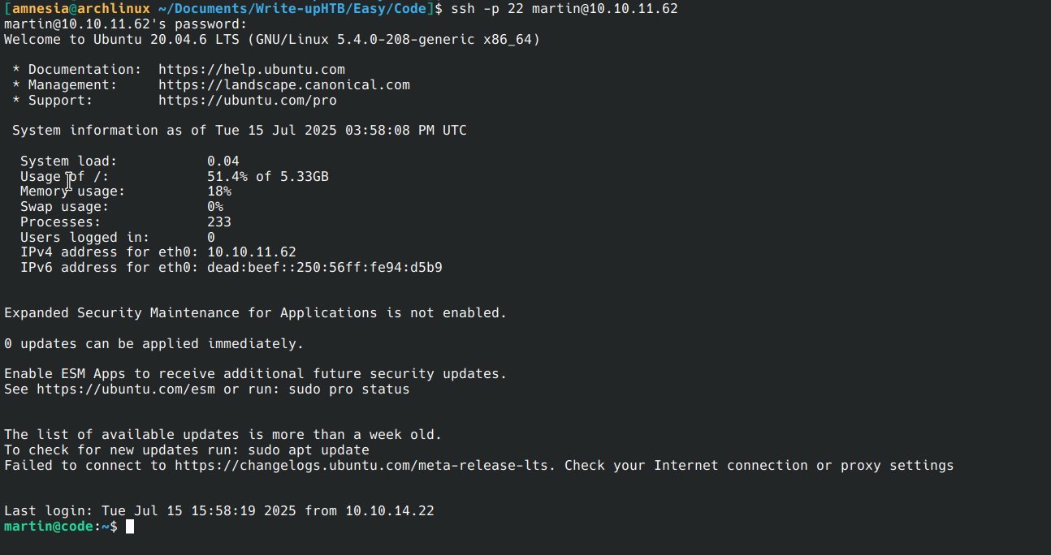Click the memory usage value 18%
The image size is (1051, 555).
219,191
